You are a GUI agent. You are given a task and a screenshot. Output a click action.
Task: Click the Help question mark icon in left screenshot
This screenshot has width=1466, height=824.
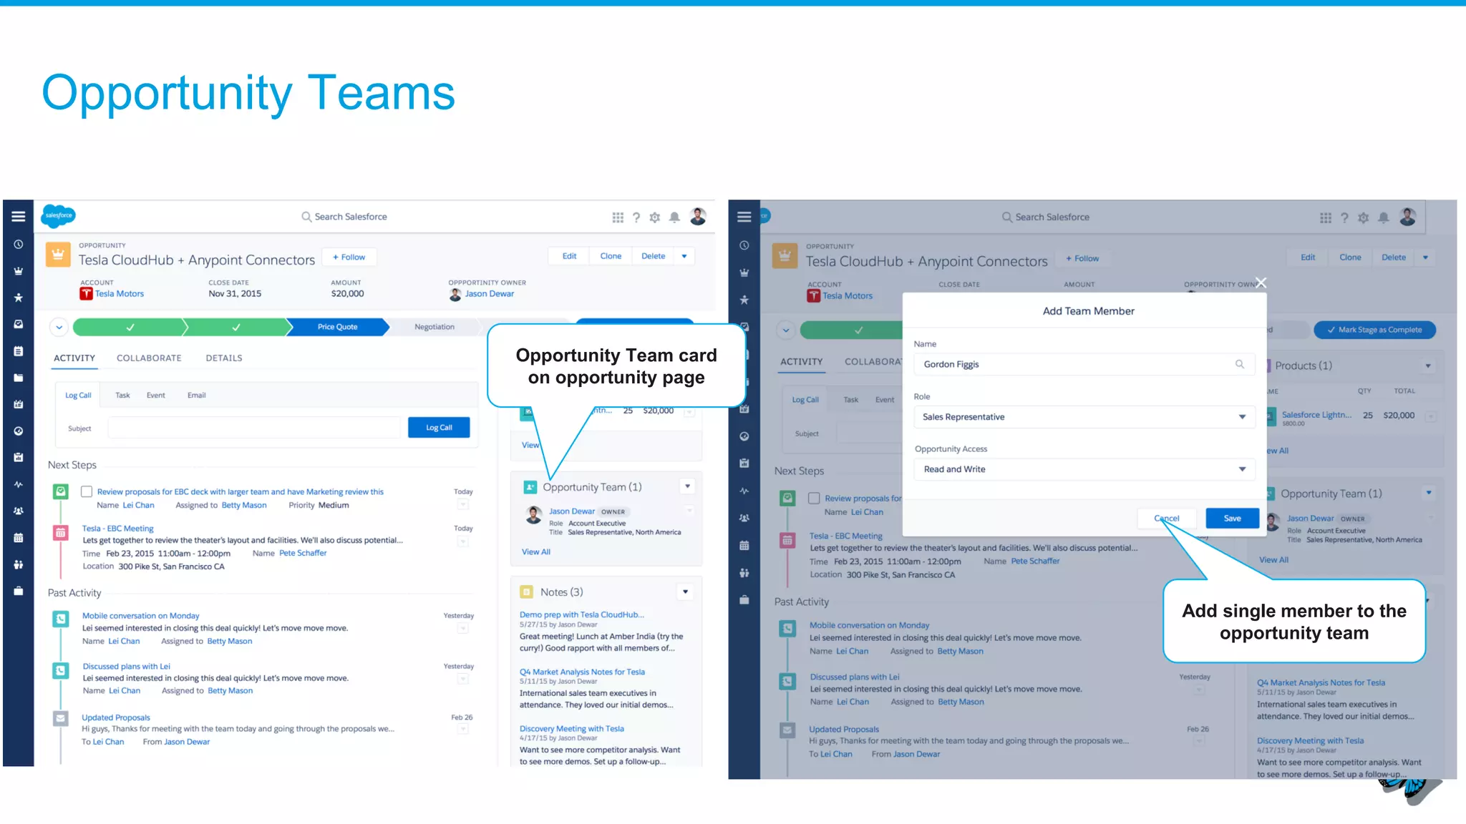click(636, 217)
